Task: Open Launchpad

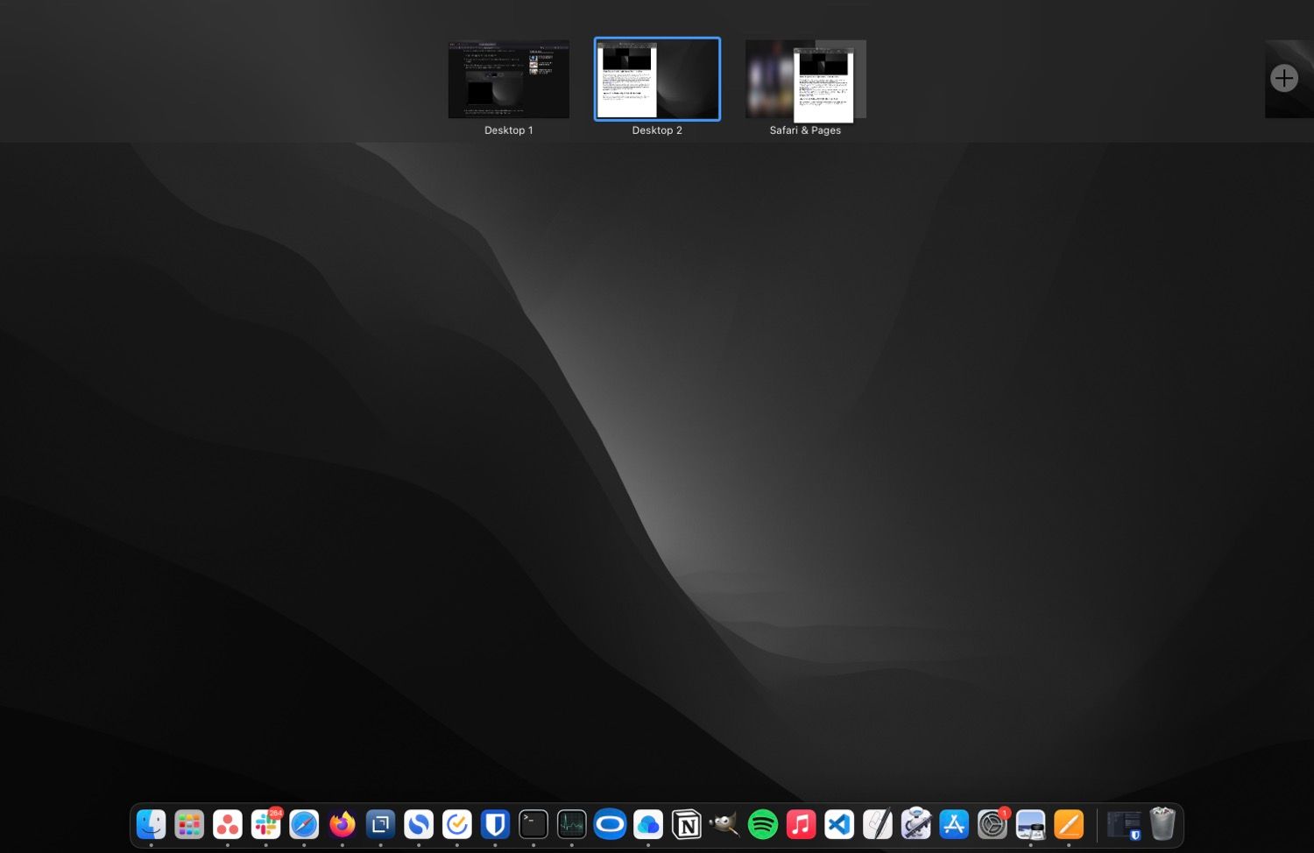Action: pyautogui.click(x=189, y=824)
